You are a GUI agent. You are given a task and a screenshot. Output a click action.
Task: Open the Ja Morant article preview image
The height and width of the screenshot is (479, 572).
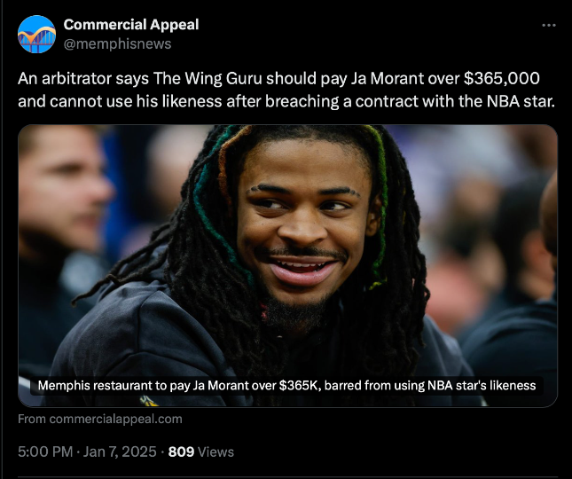(x=287, y=265)
